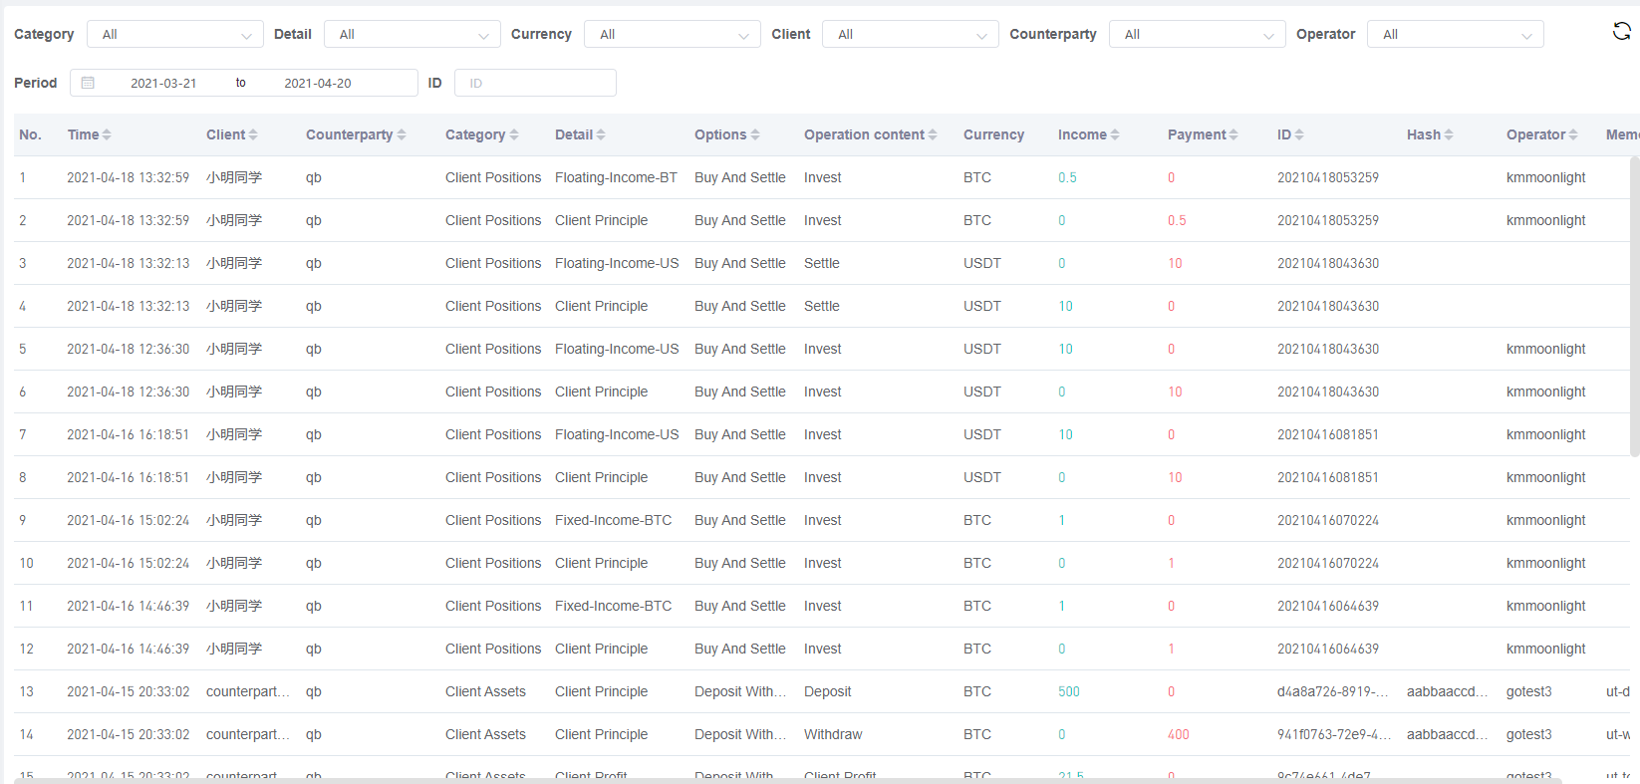Image resolution: width=1640 pixels, height=784 pixels.
Task: Click gotest3 operator in row 13
Action: (x=1528, y=691)
